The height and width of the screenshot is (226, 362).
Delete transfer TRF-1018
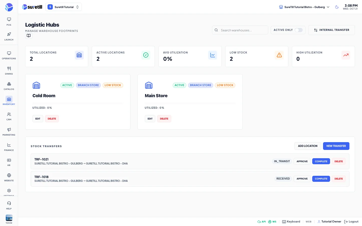pyautogui.click(x=339, y=179)
